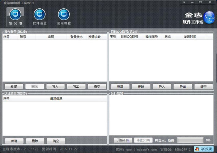217x153 pixels.
Task: Close the 金达QQ加群工具 window
Action: coord(210,2)
